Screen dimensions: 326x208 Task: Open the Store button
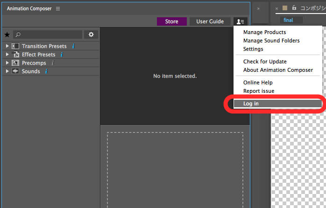[x=172, y=21]
